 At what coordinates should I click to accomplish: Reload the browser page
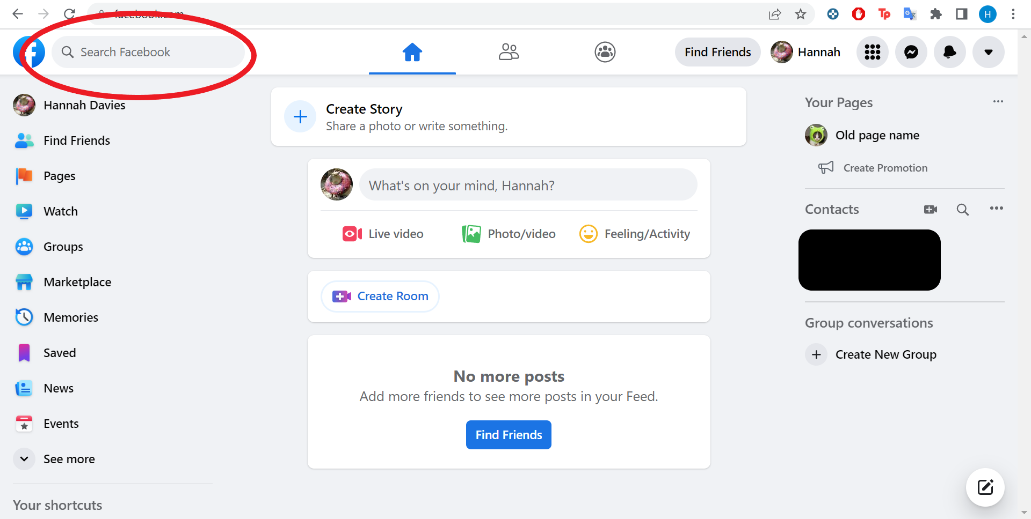[69, 14]
